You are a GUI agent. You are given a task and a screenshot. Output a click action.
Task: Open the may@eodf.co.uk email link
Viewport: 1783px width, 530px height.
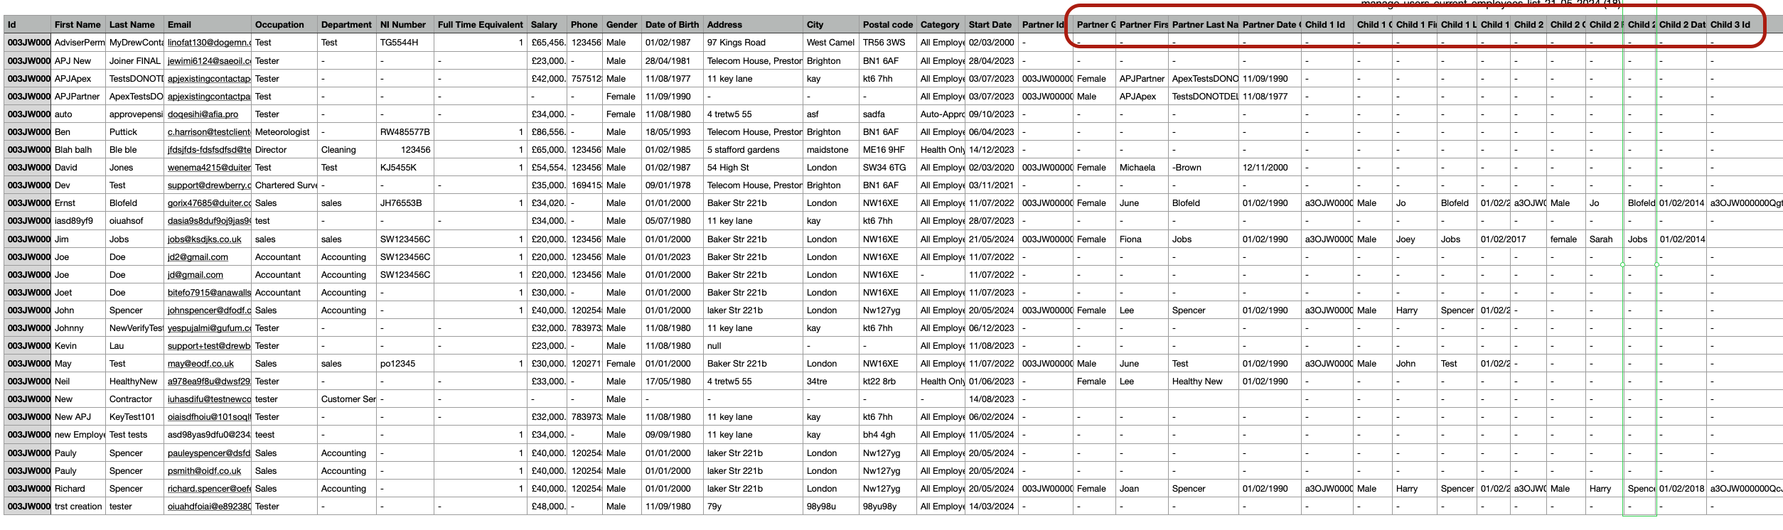[x=200, y=364]
